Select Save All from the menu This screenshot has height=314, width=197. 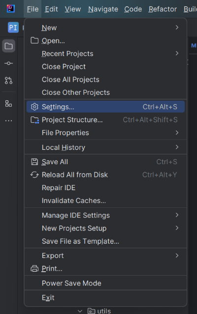click(x=105, y=162)
